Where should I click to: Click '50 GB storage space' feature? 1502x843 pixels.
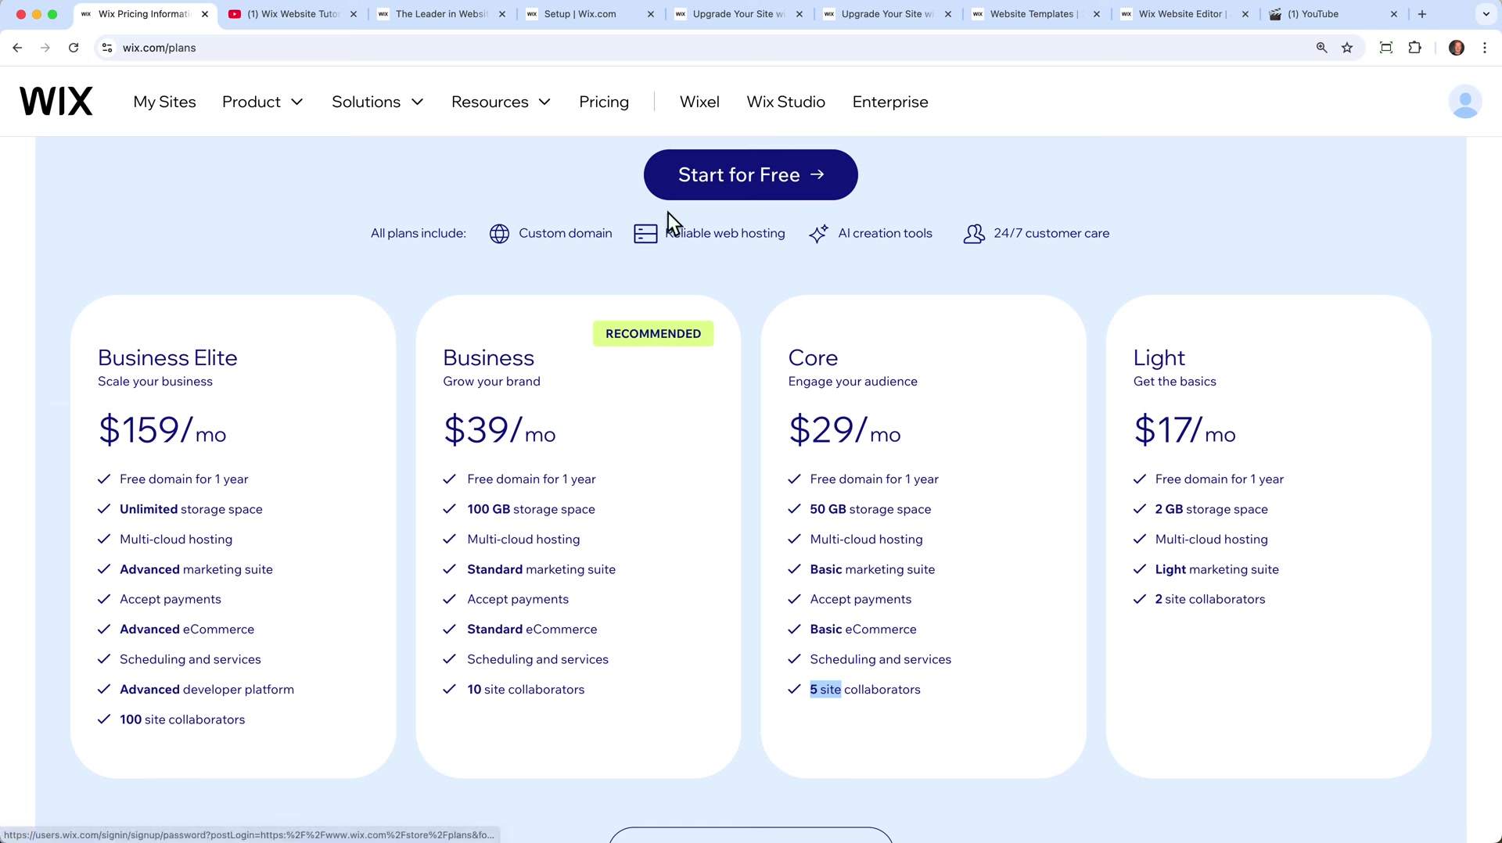[x=871, y=509]
